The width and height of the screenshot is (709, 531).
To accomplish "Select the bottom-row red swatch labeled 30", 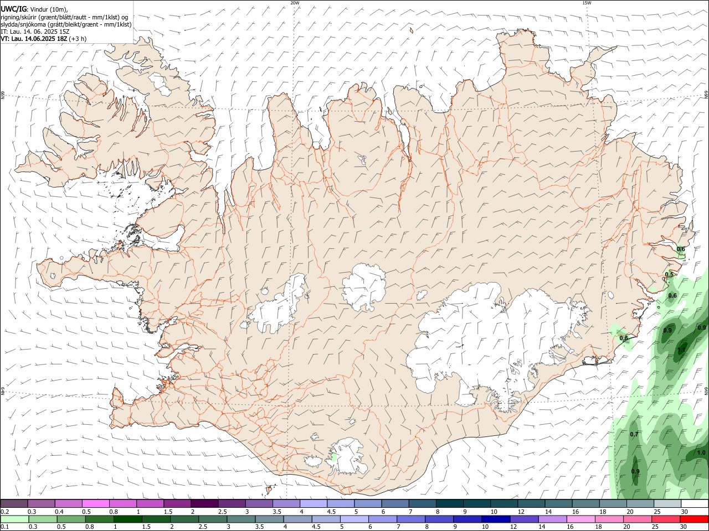I will [695, 519].
